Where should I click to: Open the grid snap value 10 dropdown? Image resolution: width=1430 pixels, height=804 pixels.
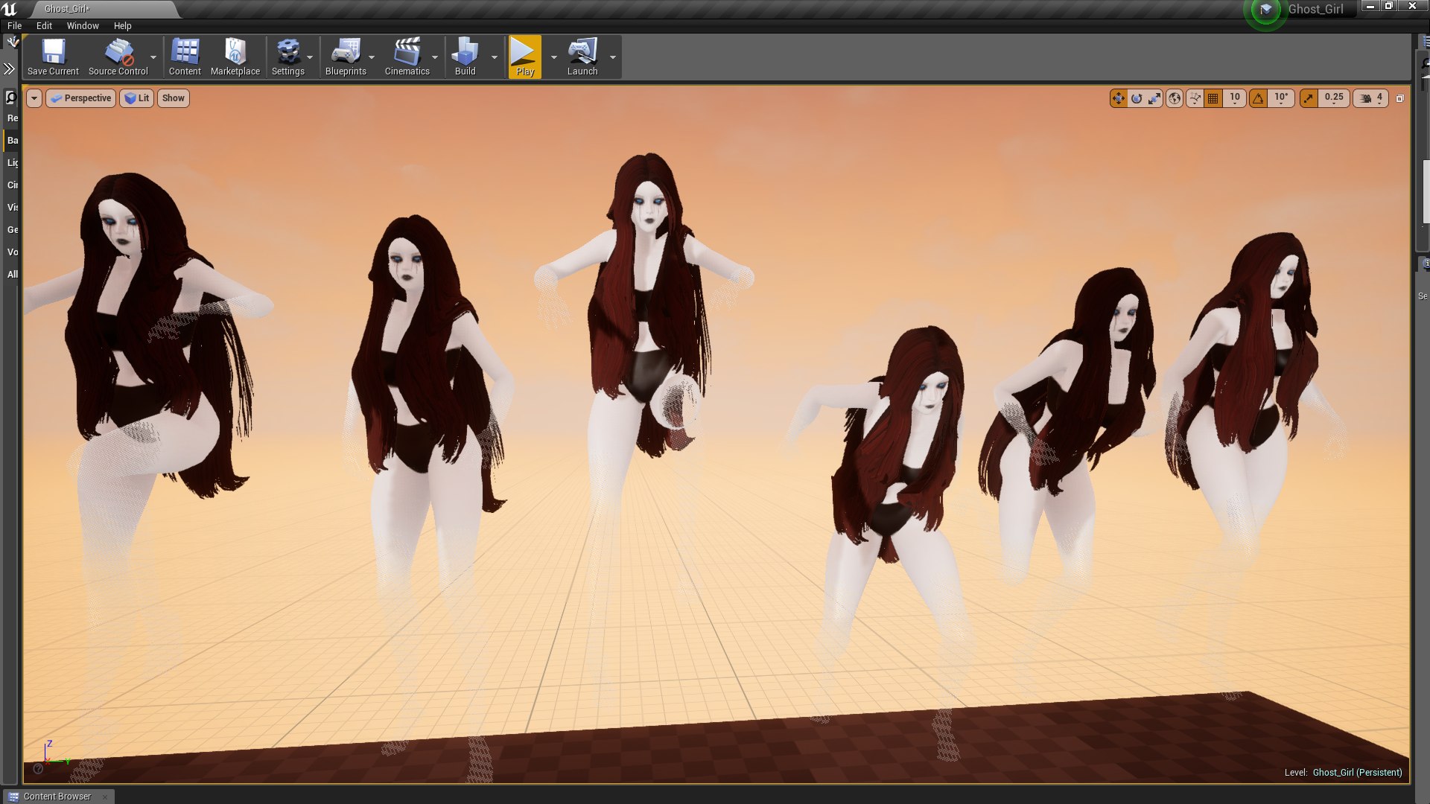(1235, 98)
